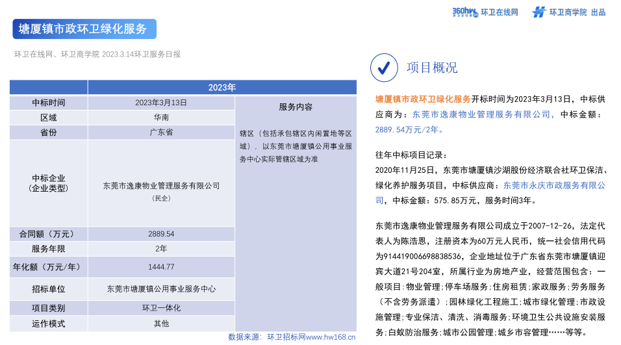Select the 2023年 table header
Viewport: 621px width, 345px height.
tap(222, 87)
